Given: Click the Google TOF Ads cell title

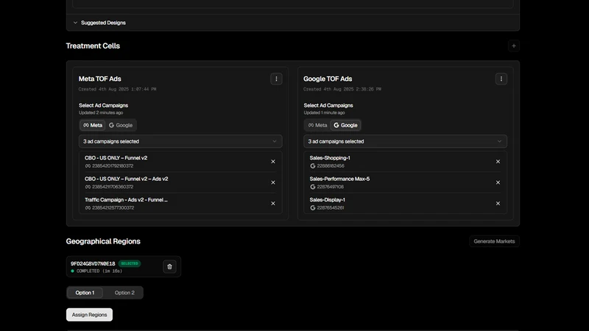Looking at the screenshot, I should pos(328,79).
